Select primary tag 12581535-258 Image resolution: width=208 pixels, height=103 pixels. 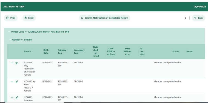pos(63,83)
